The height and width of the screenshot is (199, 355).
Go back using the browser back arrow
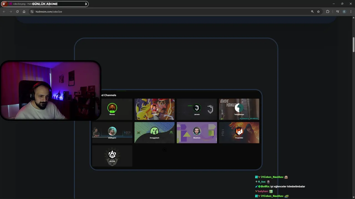coord(4,12)
